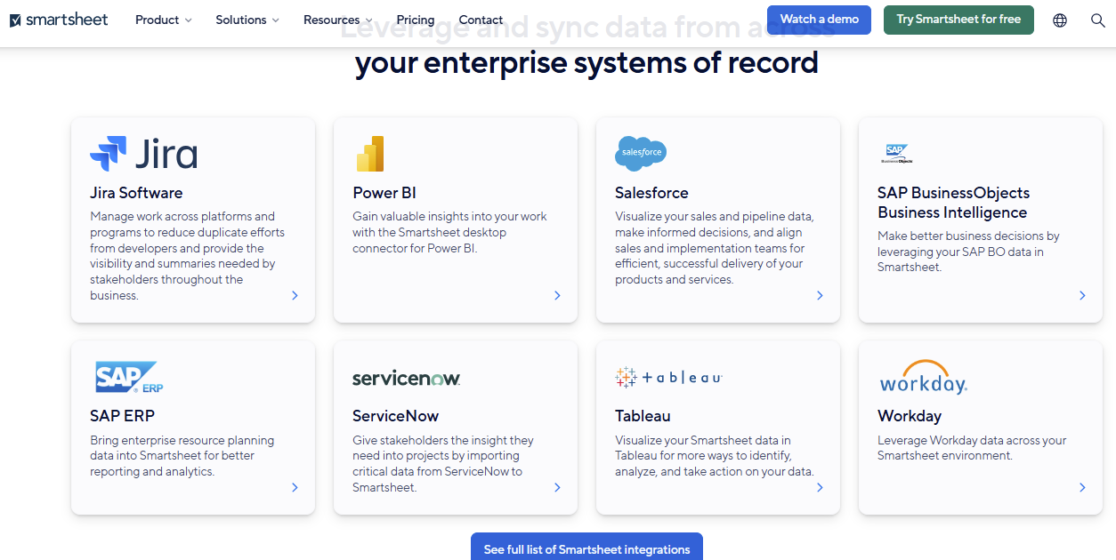Click 'Leverage Workday data across' description

click(972, 448)
